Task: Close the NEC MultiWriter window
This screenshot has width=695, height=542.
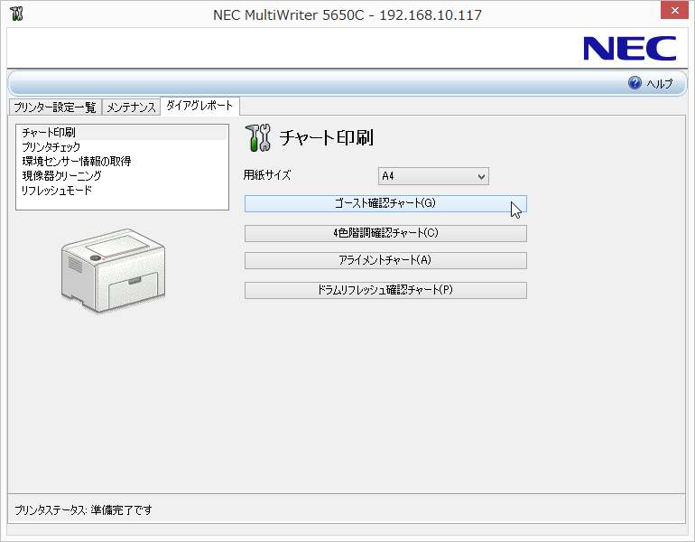Action: pyautogui.click(x=674, y=10)
